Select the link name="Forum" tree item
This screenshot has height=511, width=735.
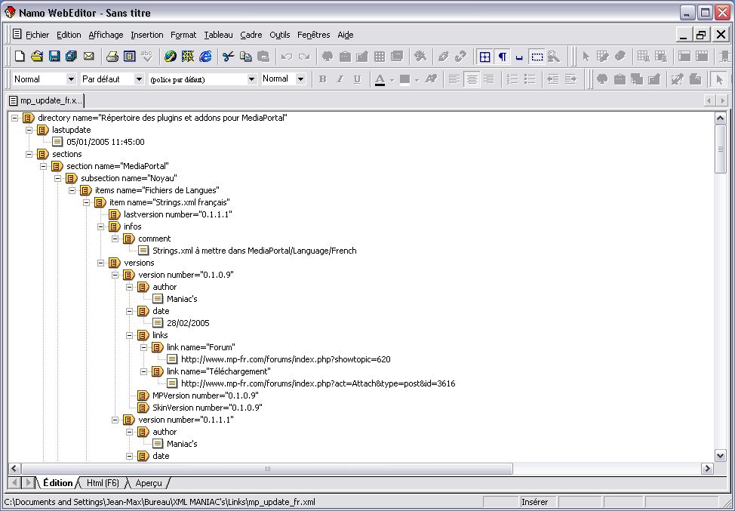tap(201, 347)
